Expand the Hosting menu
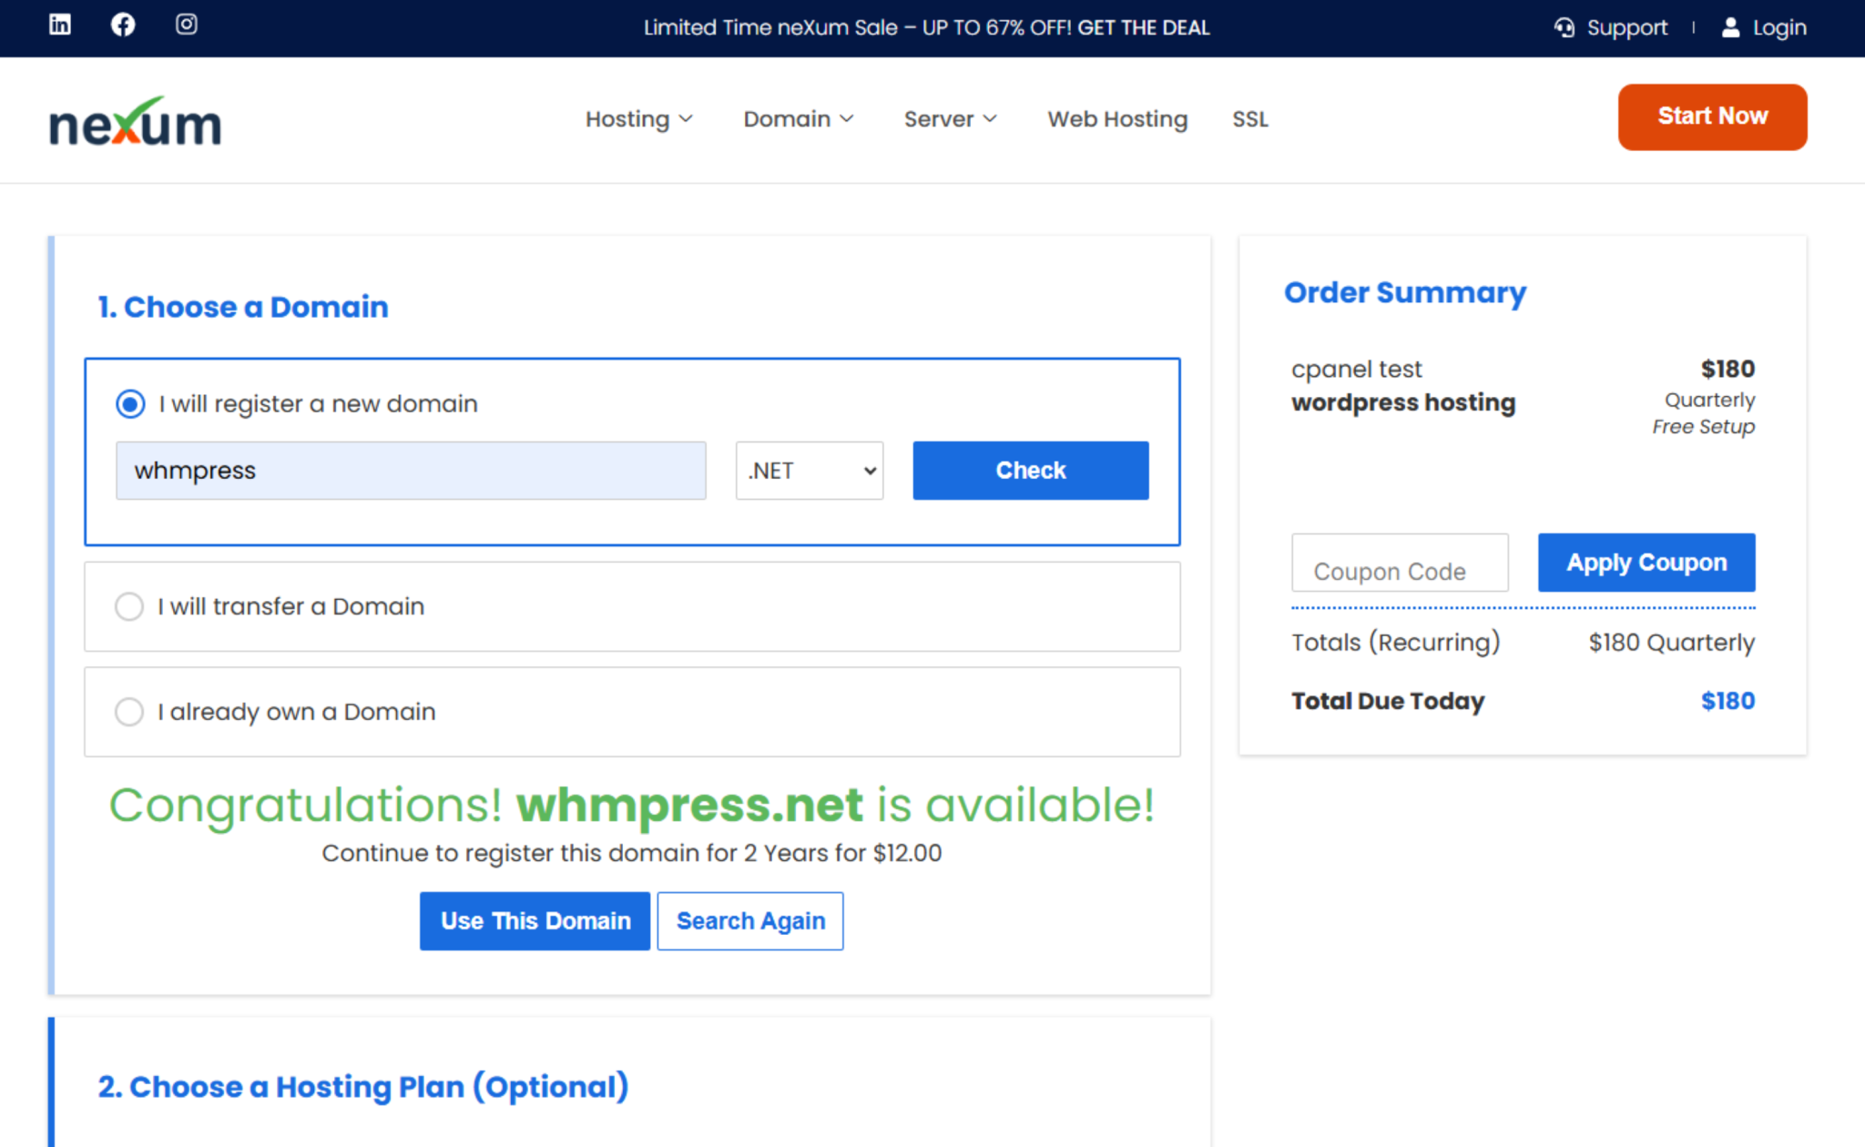The height and width of the screenshot is (1147, 1865). click(639, 119)
